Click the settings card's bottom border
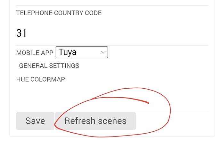Viewport: 221px width, 147px height. pos(112,136)
